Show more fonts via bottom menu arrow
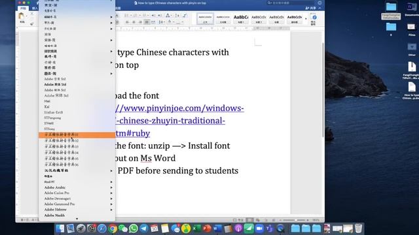This screenshot has width=419, height=235. tap(77, 219)
